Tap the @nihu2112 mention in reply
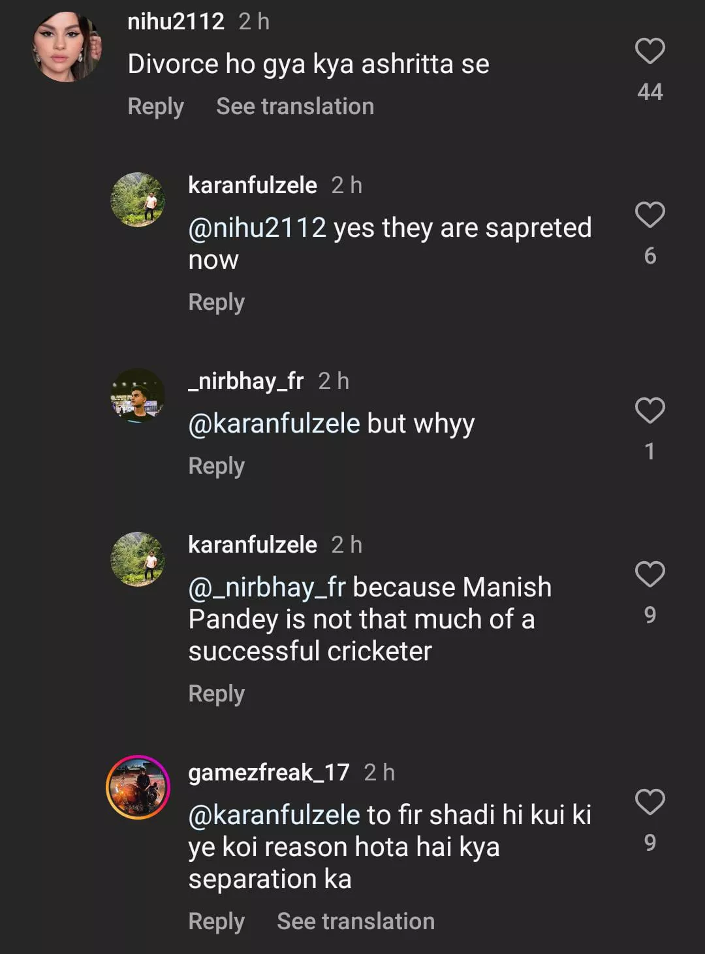705x954 pixels. (257, 228)
